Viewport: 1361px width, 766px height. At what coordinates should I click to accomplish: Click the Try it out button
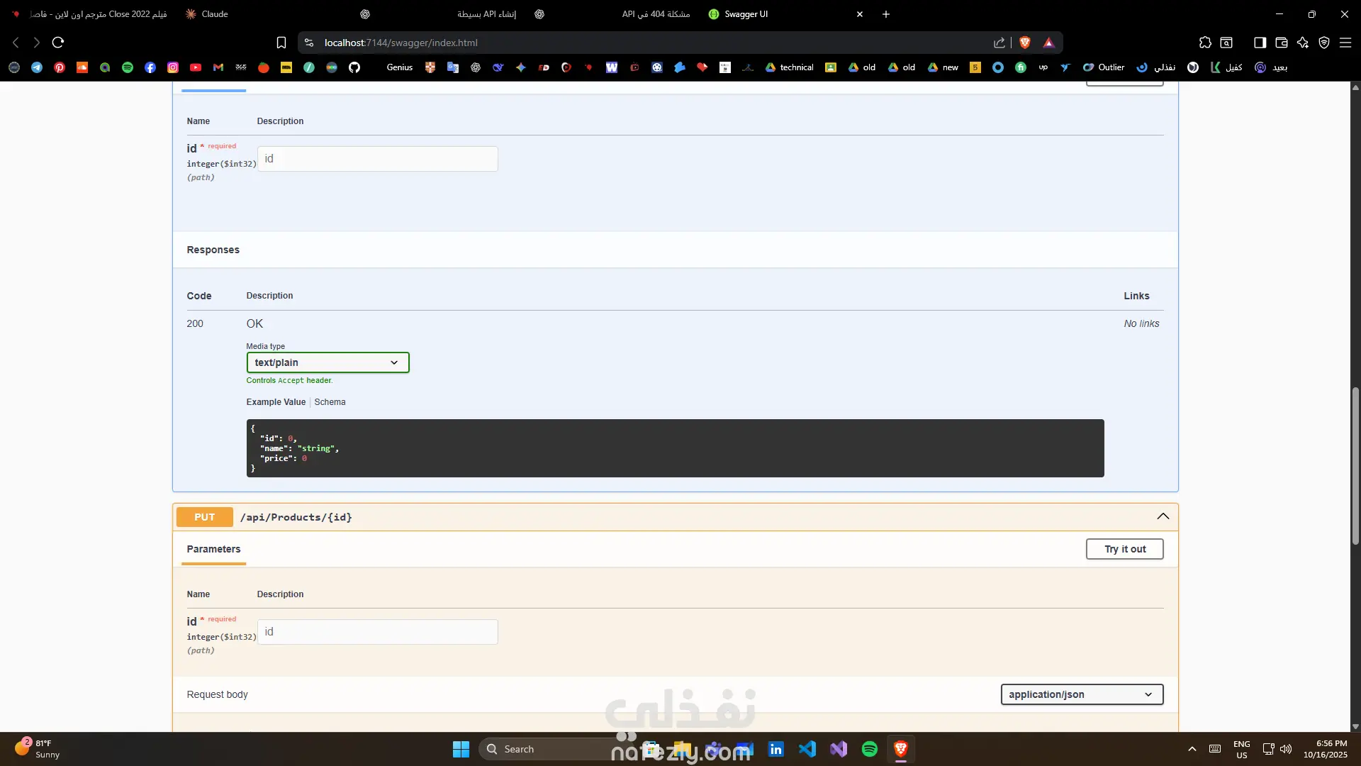pos(1124,549)
